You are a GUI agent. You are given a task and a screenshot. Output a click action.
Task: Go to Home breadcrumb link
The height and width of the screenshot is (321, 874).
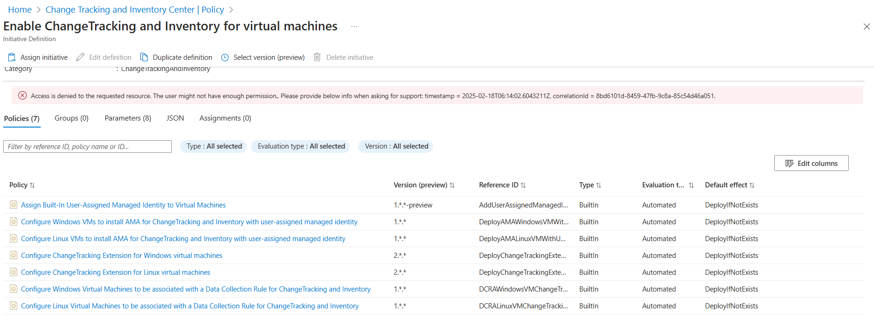pos(20,10)
